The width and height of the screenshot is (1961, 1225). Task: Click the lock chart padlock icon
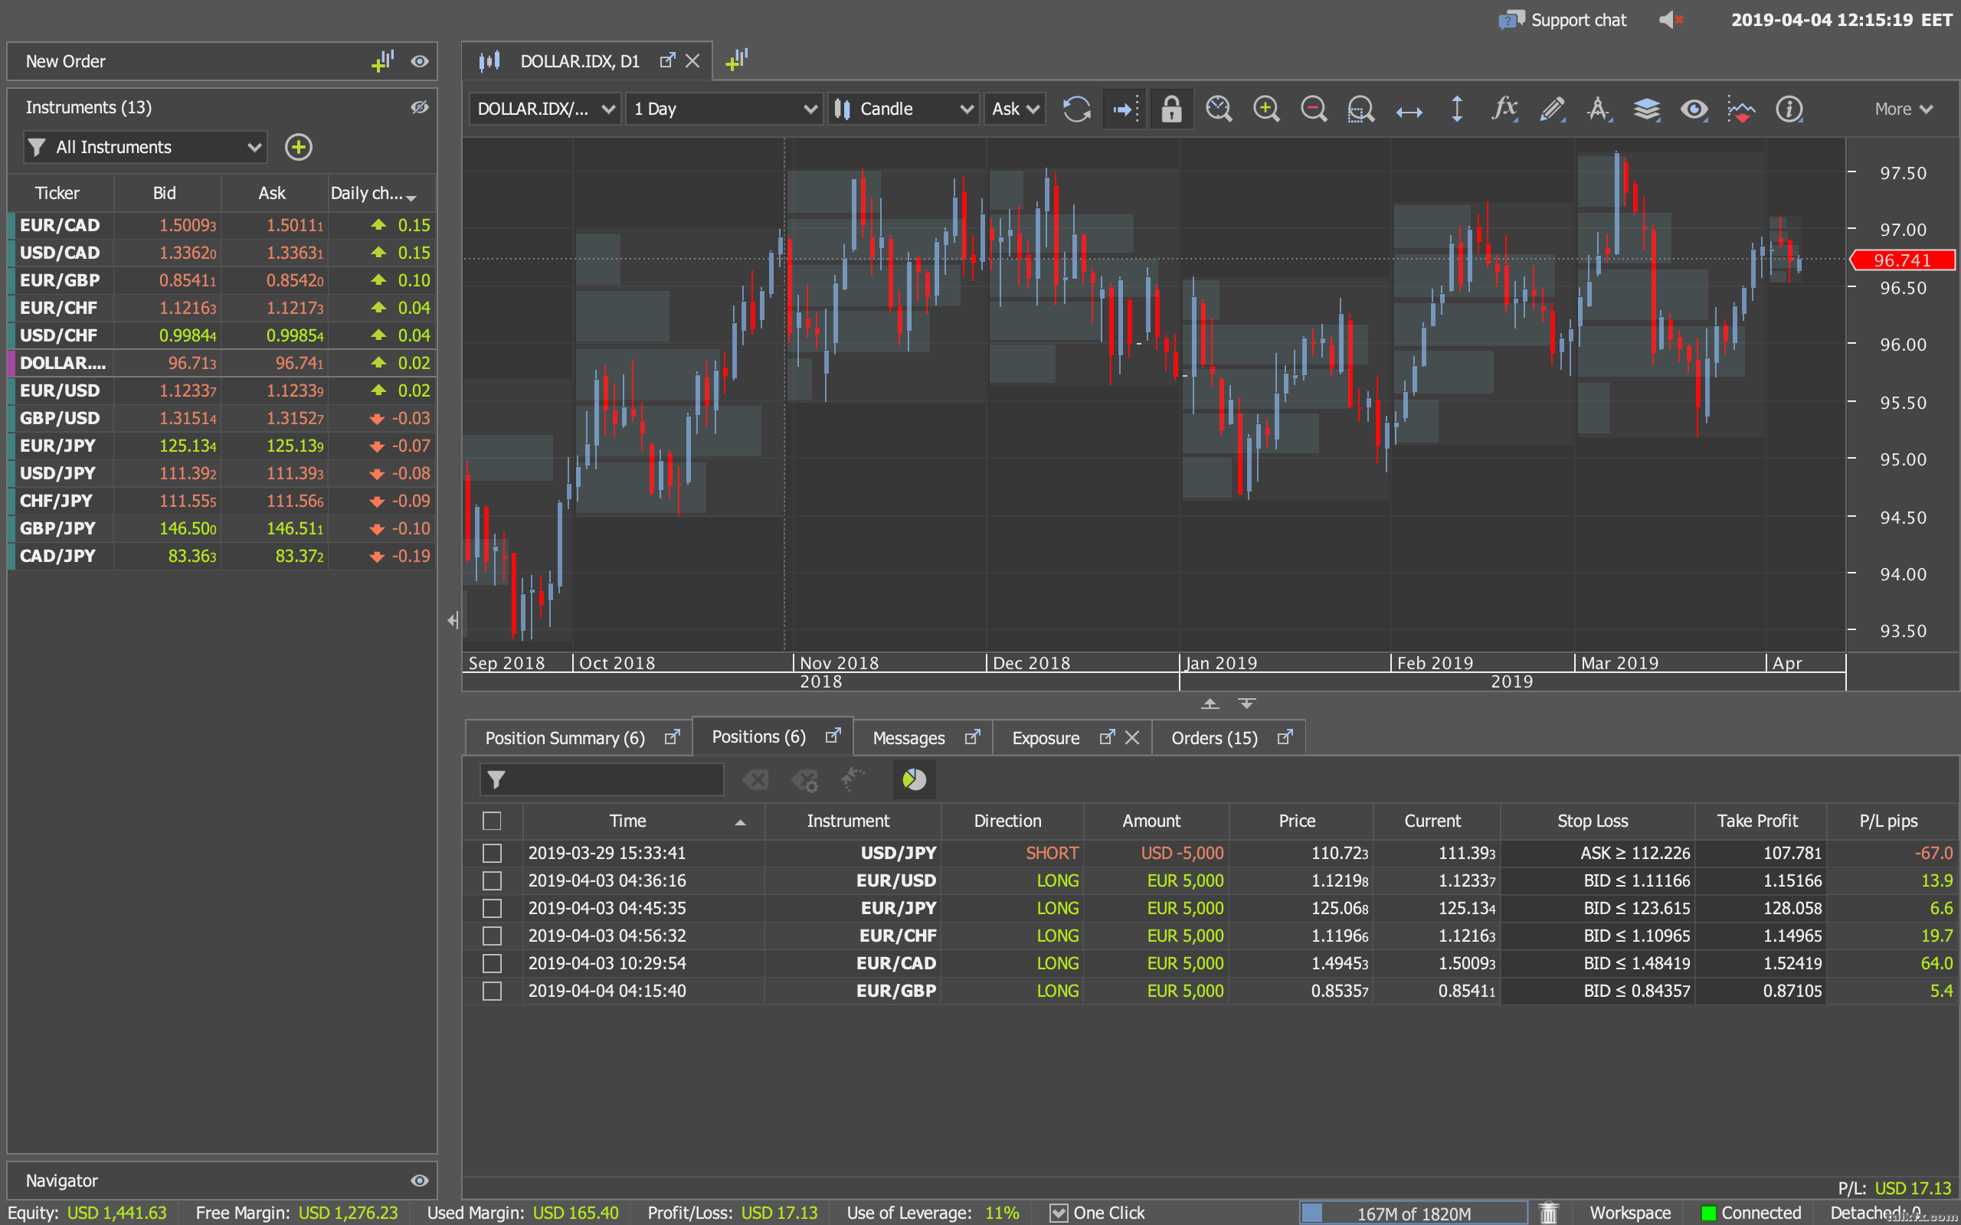click(x=1171, y=109)
